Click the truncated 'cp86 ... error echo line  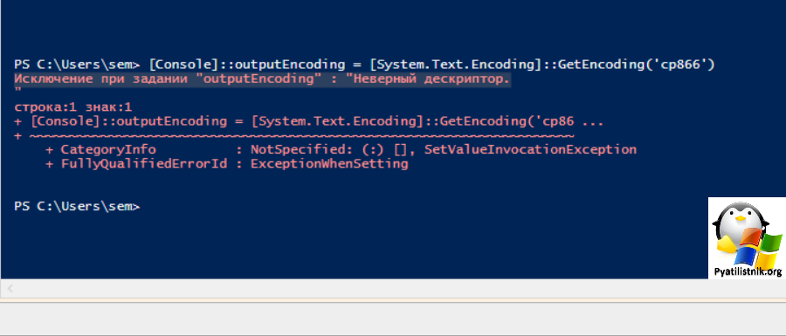(309, 121)
